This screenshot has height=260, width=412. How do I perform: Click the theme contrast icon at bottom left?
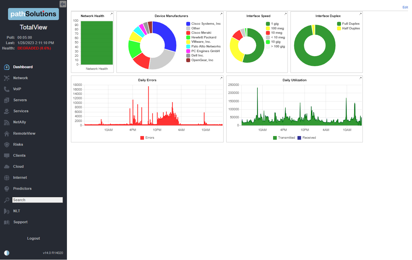[x=6, y=253]
